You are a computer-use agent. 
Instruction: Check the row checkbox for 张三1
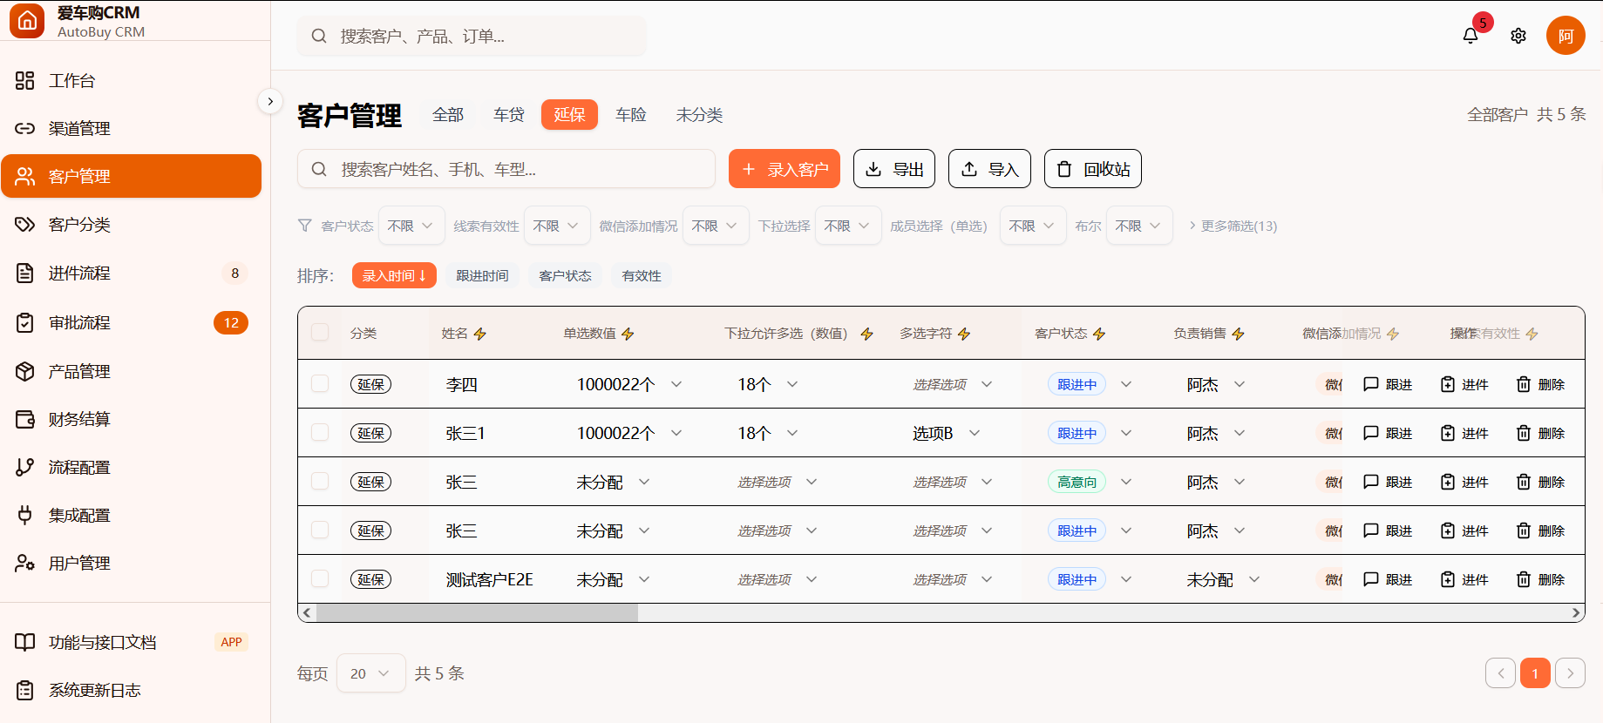click(x=320, y=432)
